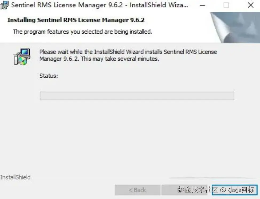Click the bold Installing Sentinel RMS heading
Image resolution: width=260 pixels, height=199 pixels.
(76, 20)
